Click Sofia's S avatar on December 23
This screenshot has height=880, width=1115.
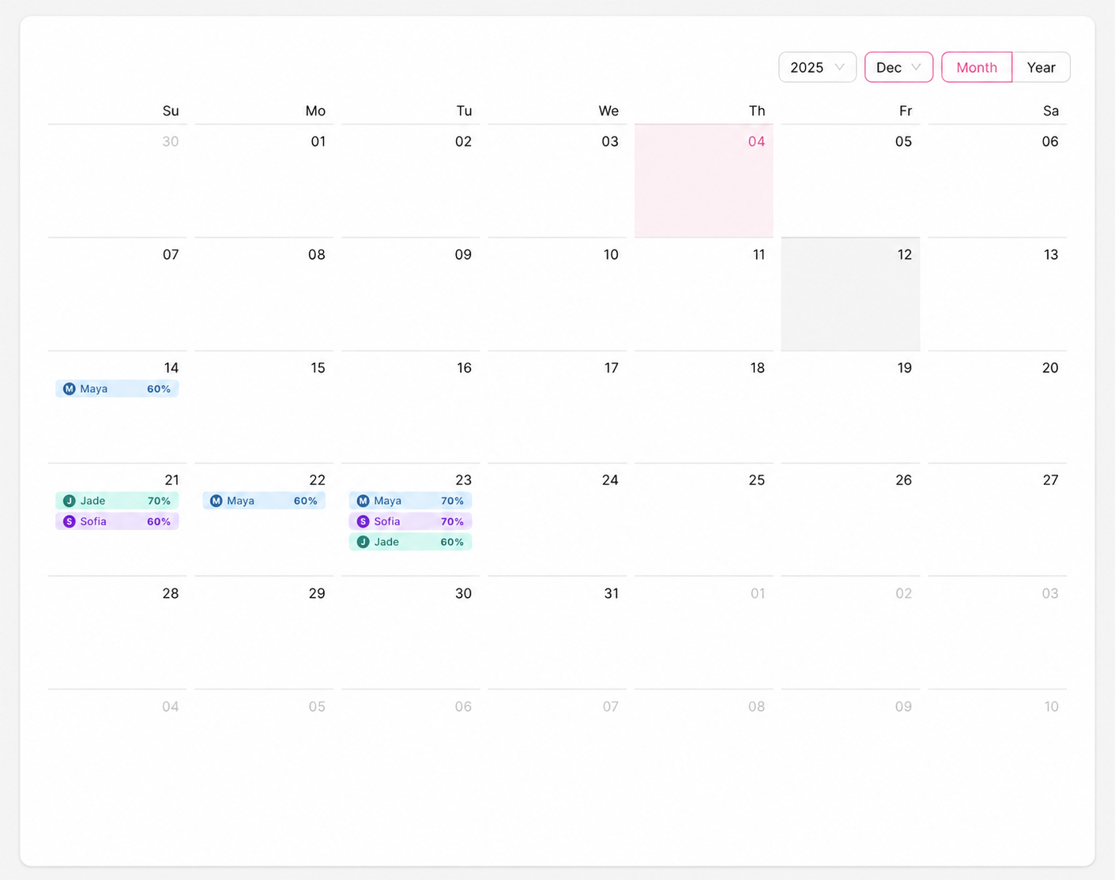coord(364,521)
